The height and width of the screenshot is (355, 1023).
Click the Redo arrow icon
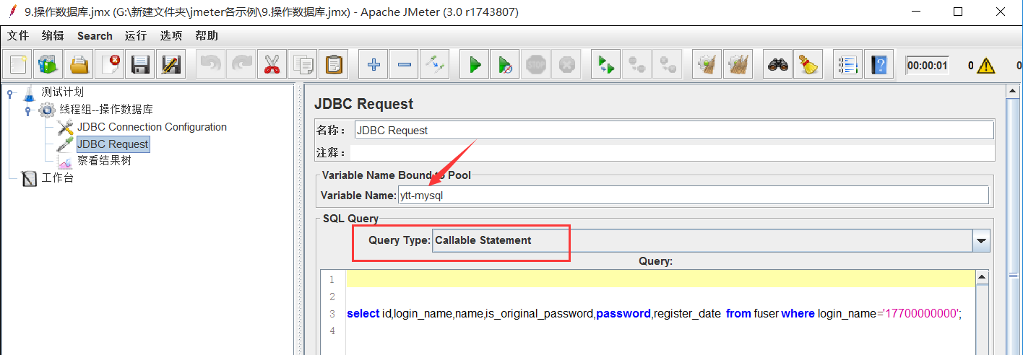point(241,64)
